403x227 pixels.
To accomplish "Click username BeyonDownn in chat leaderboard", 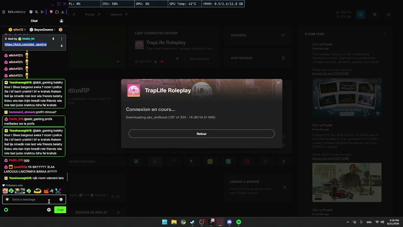I will 43,30.
